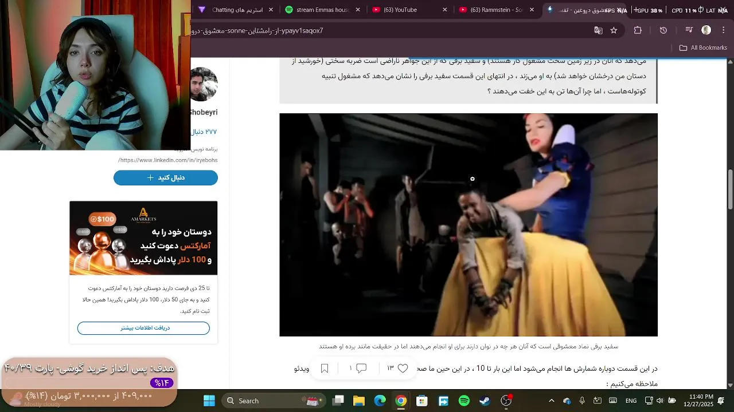Open Task View on the taskbar
The image size is (734, 412).
tap(338, 401)
